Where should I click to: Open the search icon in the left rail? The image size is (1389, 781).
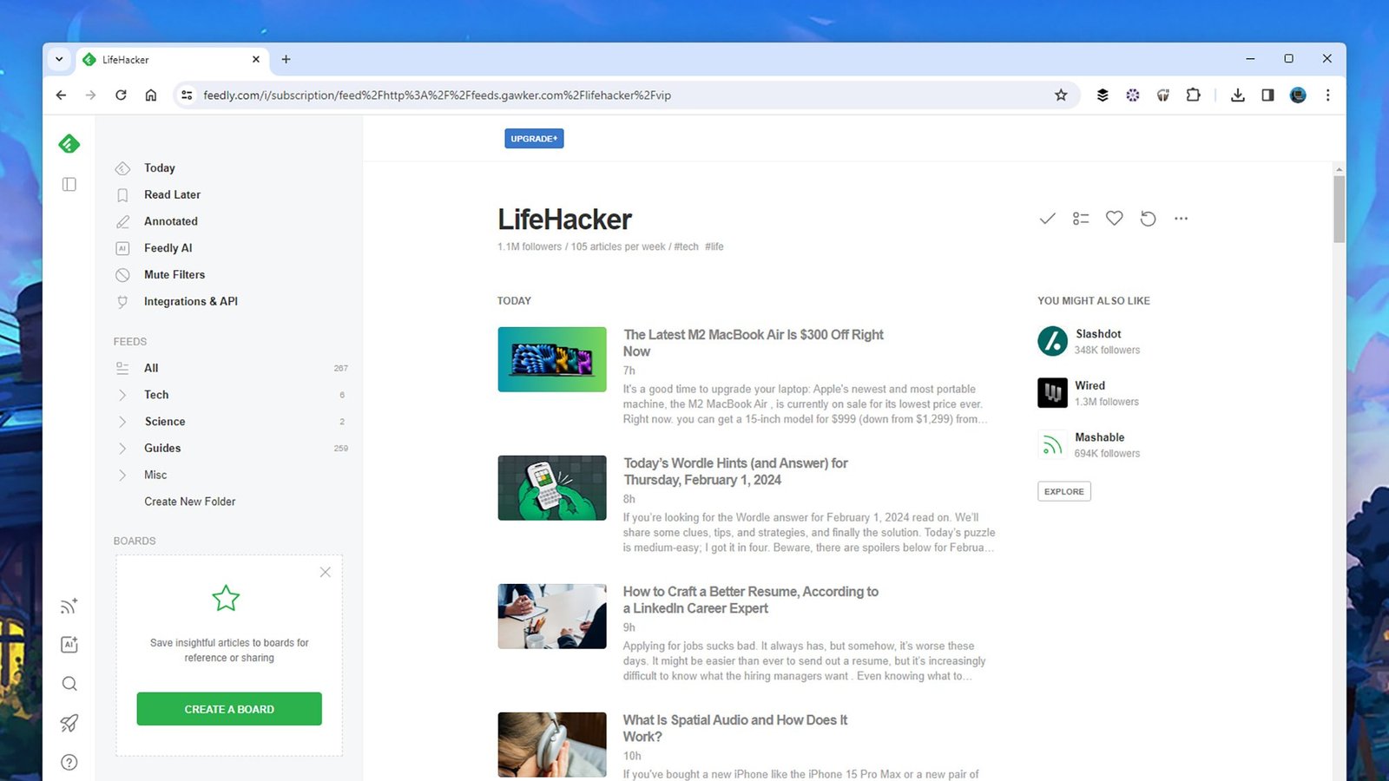[x=69, y=684]
